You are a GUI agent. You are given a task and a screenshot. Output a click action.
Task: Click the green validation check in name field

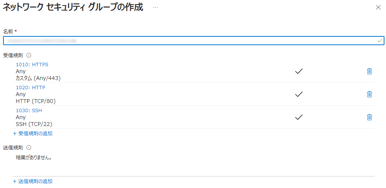click(x=380, y=41)
